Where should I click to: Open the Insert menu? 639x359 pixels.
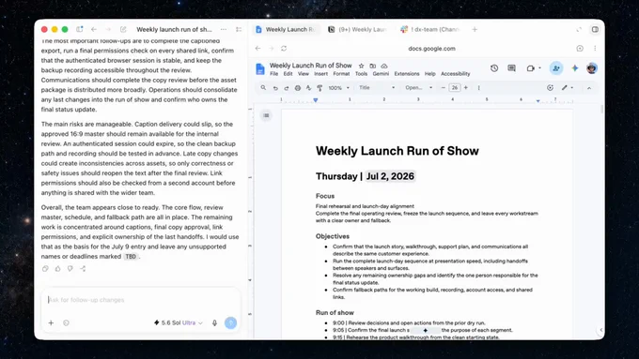click(320, 74)
